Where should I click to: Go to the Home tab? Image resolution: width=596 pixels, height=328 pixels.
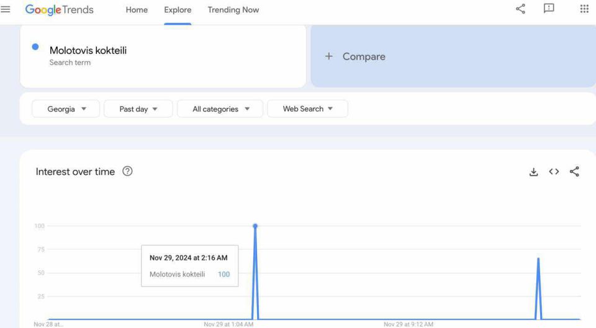click(137, 10)
